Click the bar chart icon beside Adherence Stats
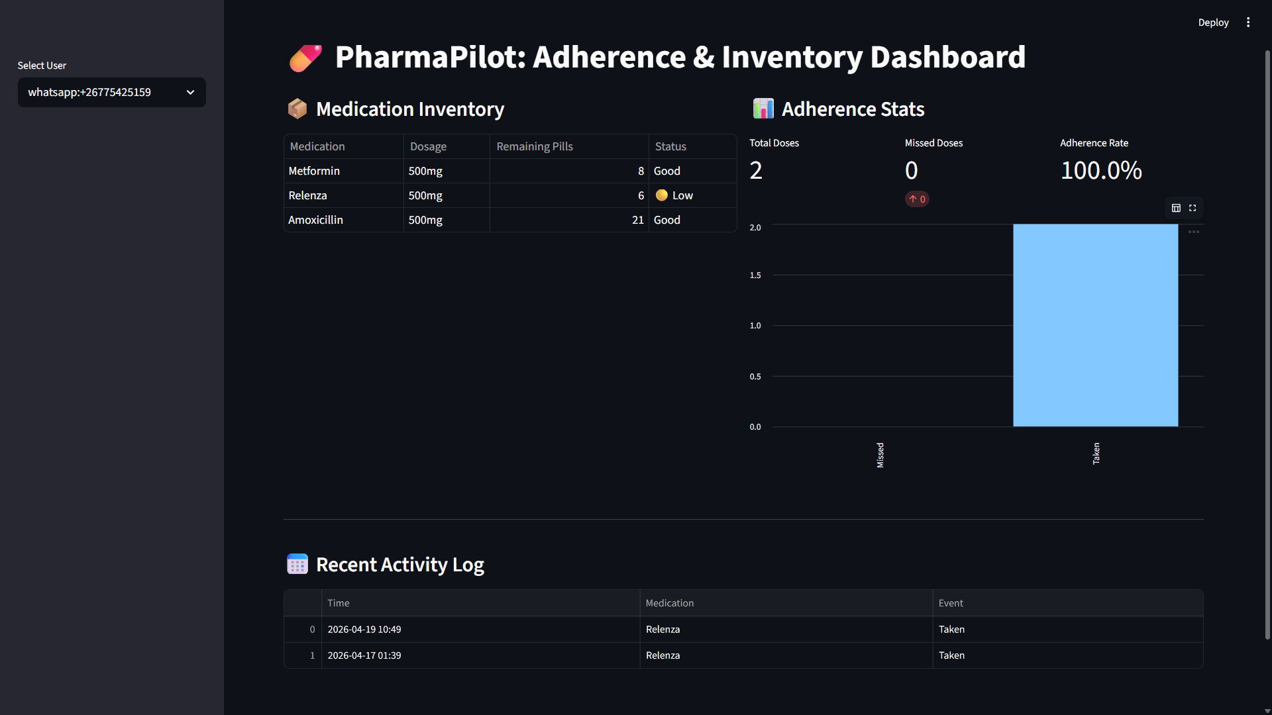 click(x=763, y=109)
